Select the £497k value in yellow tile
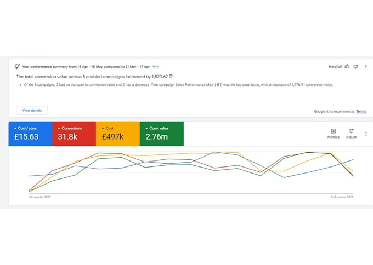Image resolution: width=373 pixels, height=265 pixels. coord(112,137)
